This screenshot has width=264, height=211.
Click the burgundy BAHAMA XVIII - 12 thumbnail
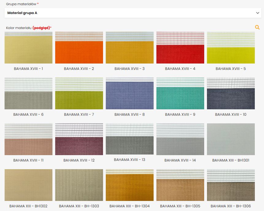(79, 139)
